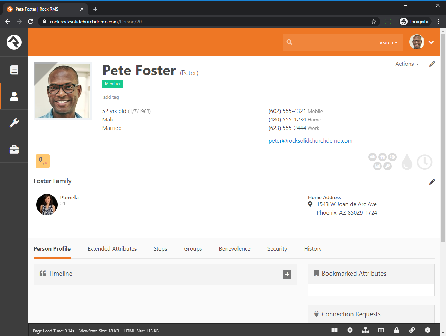This screenshot has width=446, height=336.
Task: Click the 1543 W Joan de Arc Ave address
Action: 346,204
